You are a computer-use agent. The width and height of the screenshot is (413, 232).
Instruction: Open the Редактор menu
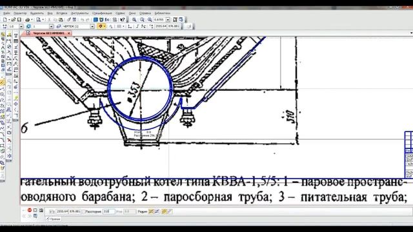point(20,13)
